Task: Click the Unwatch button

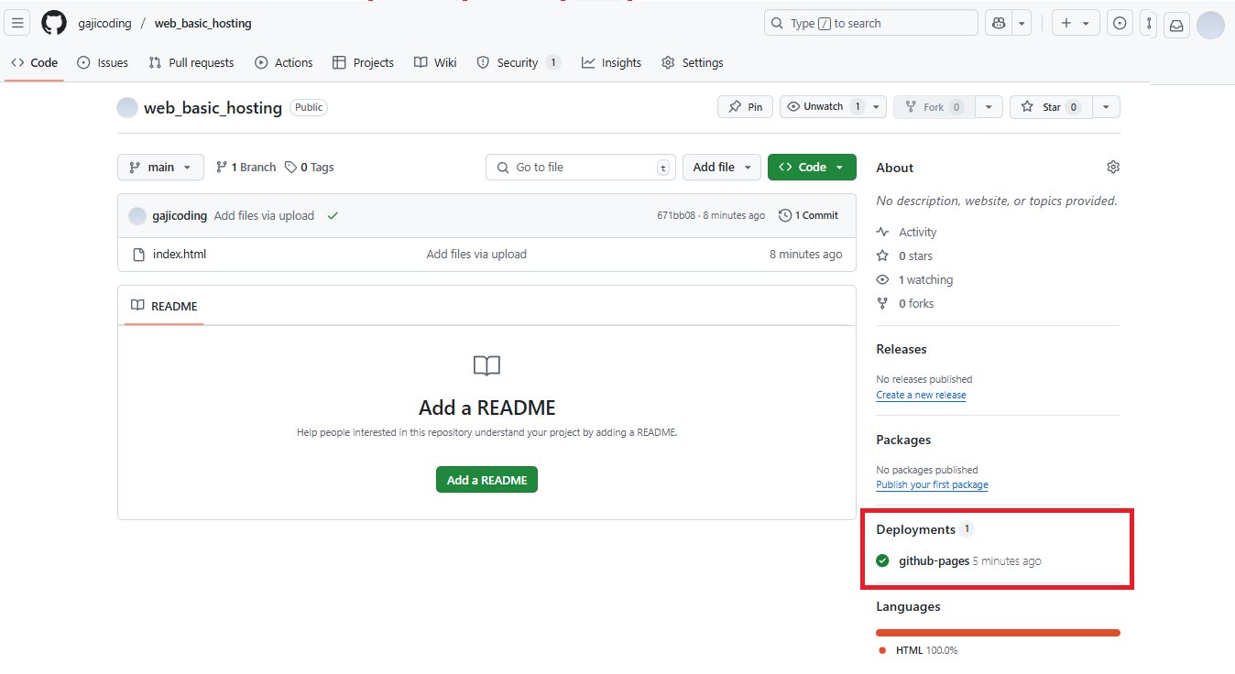Action: (x=823, y=107)
